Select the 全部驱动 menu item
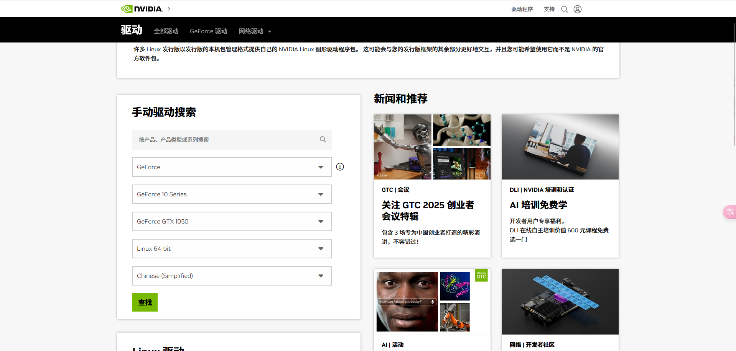 click(x=166, y=31)
